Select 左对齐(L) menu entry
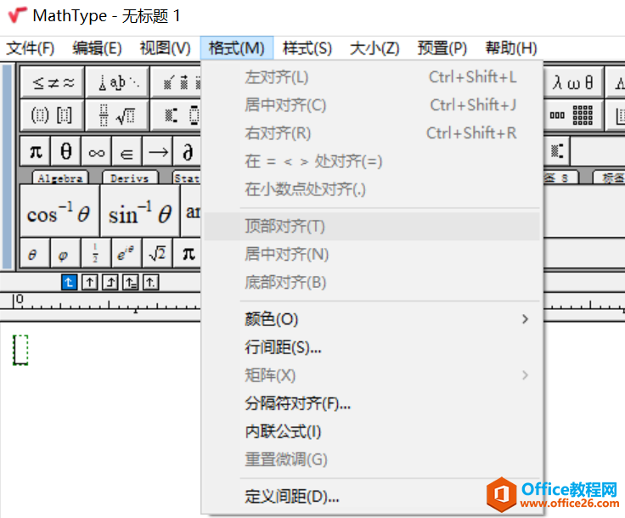 click(x=372, y=77)
